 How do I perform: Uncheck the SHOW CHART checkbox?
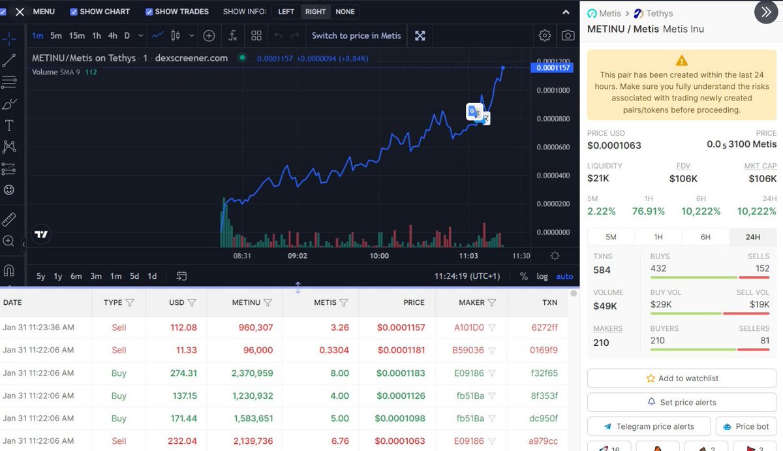73,11
